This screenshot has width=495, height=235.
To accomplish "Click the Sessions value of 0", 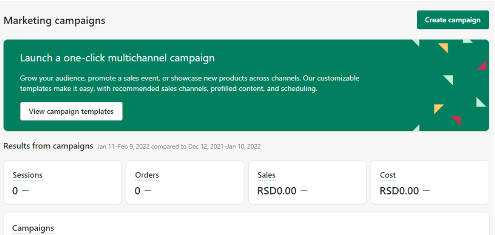I will click(15, 191).
